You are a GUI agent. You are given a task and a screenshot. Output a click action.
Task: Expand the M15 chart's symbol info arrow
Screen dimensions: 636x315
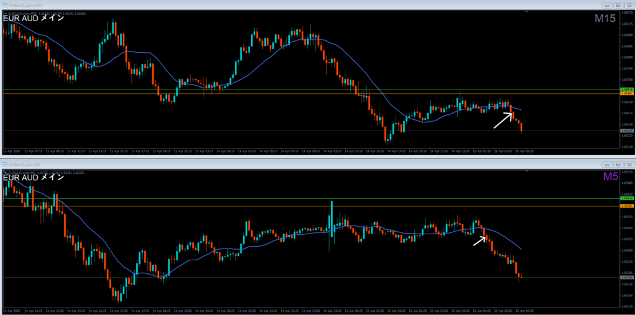4,13
